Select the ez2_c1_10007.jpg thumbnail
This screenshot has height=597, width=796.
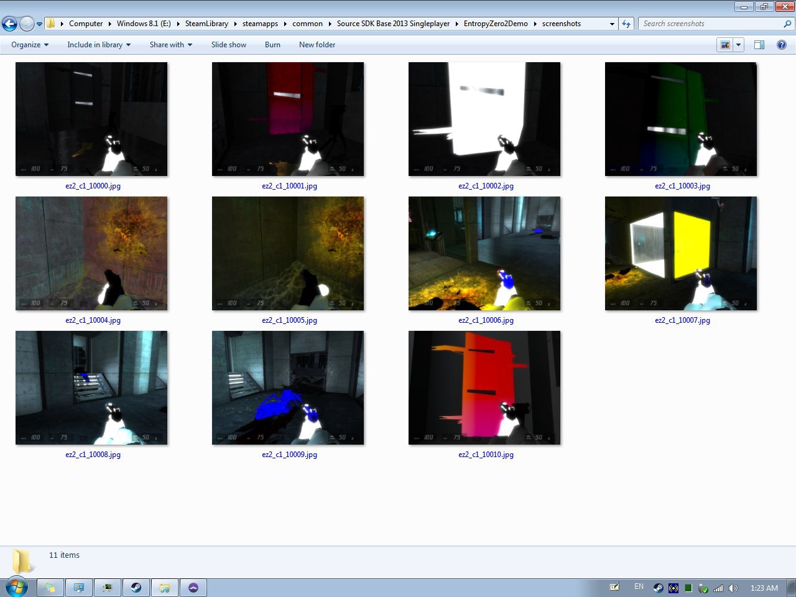(681, 253)
